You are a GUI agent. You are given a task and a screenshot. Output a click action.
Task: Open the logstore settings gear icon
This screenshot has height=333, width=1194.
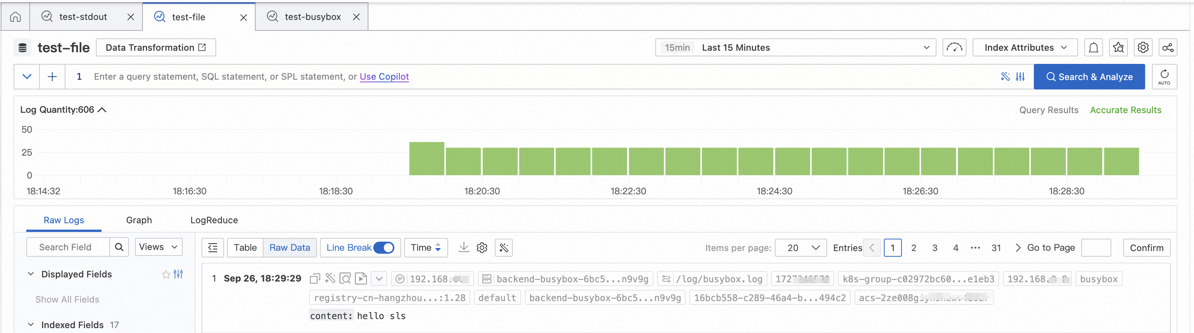(1143, 48)
